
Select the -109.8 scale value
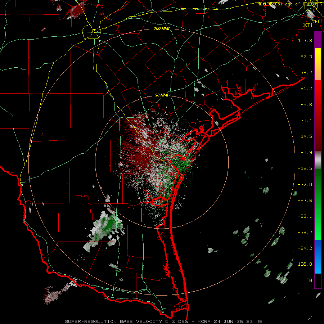click(x=303, y=264)
